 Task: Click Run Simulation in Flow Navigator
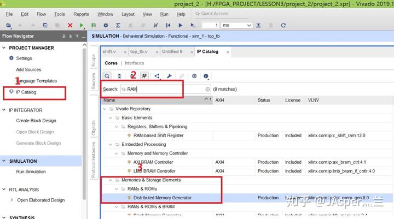tap(31, 171)
